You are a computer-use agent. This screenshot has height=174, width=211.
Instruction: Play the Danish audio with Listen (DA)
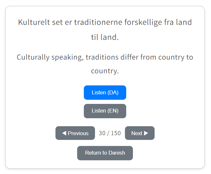[x=105, y=92]
